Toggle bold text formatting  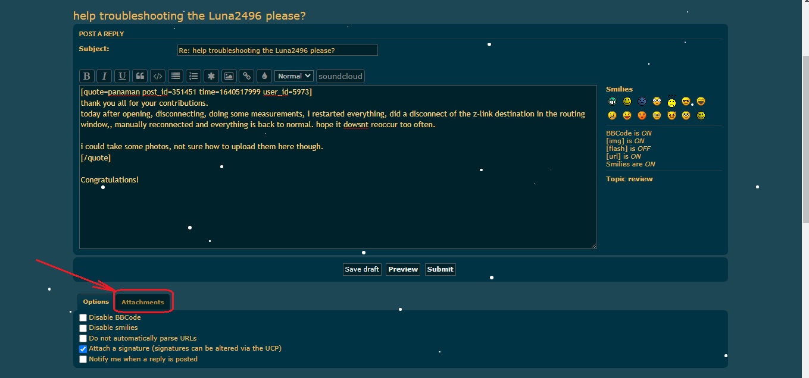(87, 76)
